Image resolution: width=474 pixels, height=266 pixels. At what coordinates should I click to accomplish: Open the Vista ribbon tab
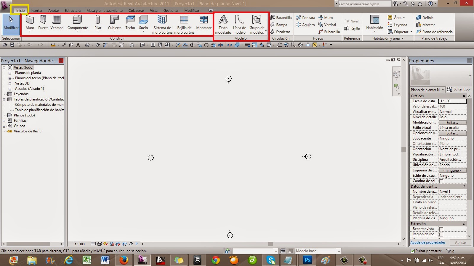point(153,10)
